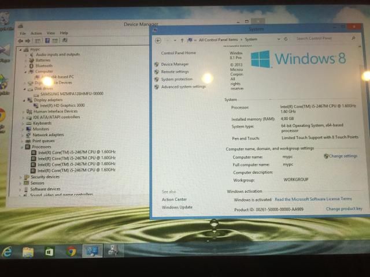Launch Internet Explorer from taskbar

pos(7,252)
